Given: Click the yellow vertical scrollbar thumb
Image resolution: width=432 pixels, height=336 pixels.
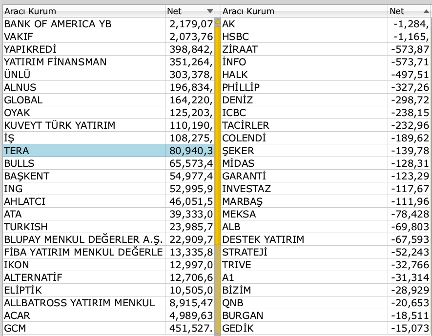Looking at the screenshot, I should point(218,135).
